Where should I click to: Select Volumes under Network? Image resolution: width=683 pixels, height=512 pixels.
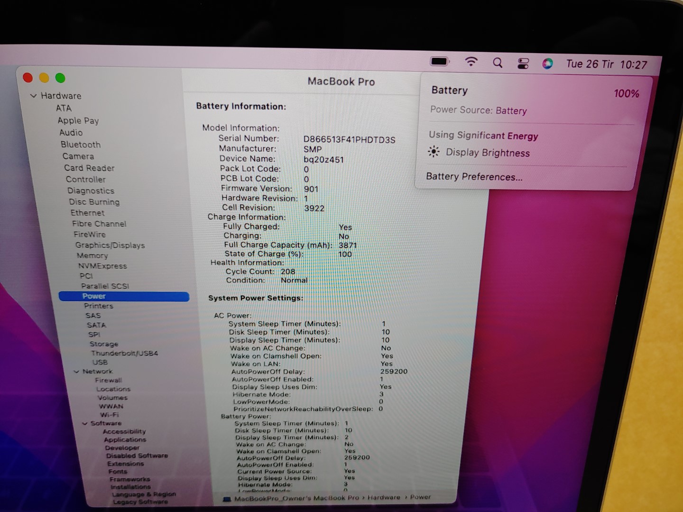[x=112, y=398]
